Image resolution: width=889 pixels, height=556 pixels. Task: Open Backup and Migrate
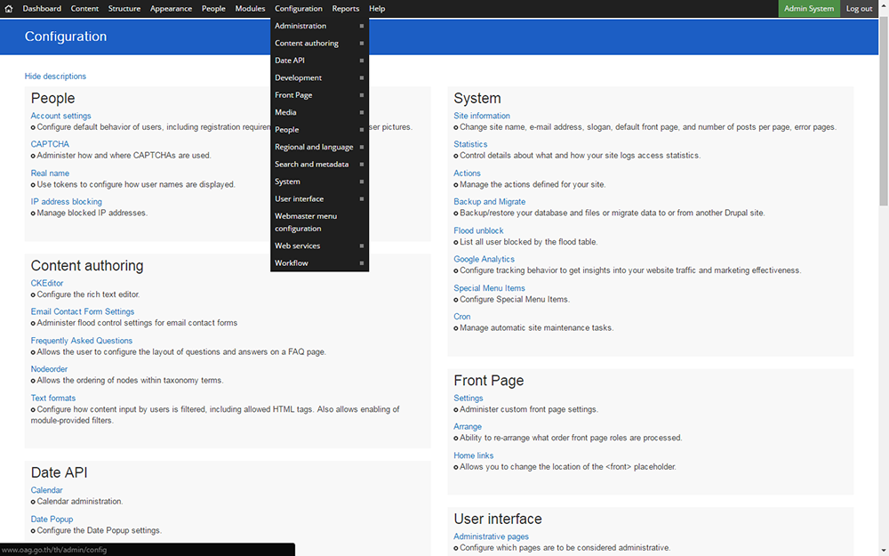[489, 201]
